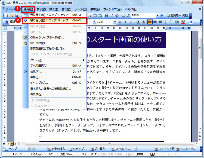Click the Columns layout icon
Screen dimensions: 204x158
[106, 15]
